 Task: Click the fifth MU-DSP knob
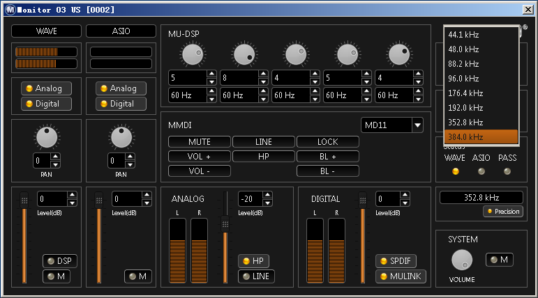[399, 54]
